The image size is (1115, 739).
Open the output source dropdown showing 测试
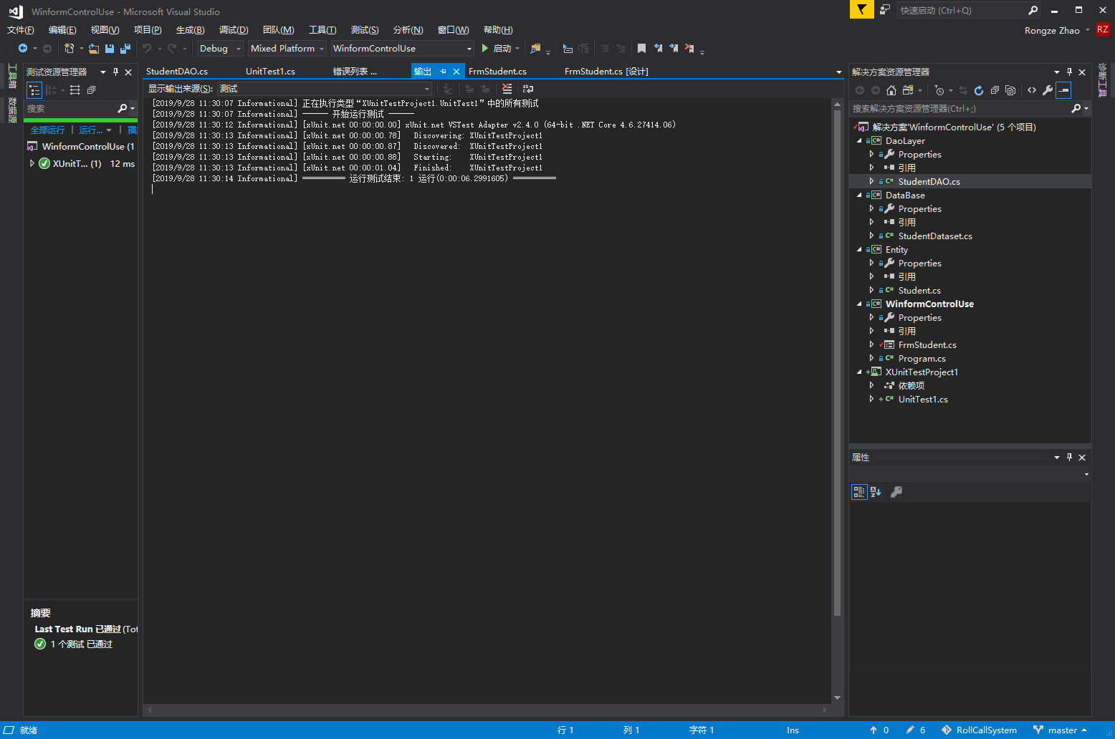click(x=325, y=89)
